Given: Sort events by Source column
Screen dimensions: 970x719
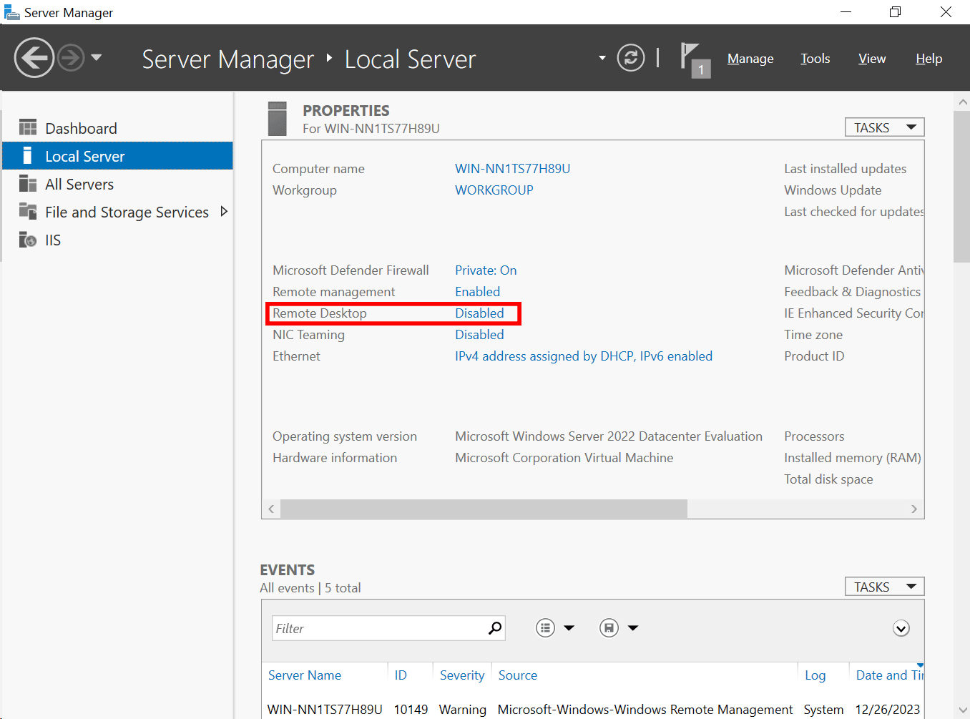Looking at the screenshot, I should click(x=518, y=675).
